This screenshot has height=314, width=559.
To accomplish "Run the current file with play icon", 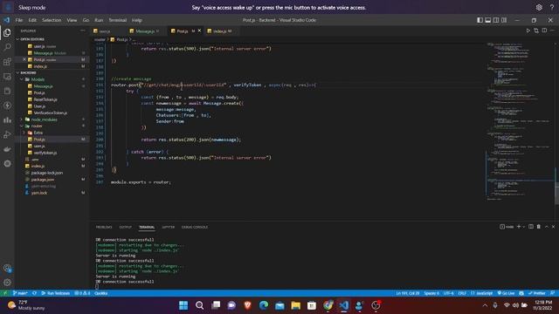I will [528, 31].
